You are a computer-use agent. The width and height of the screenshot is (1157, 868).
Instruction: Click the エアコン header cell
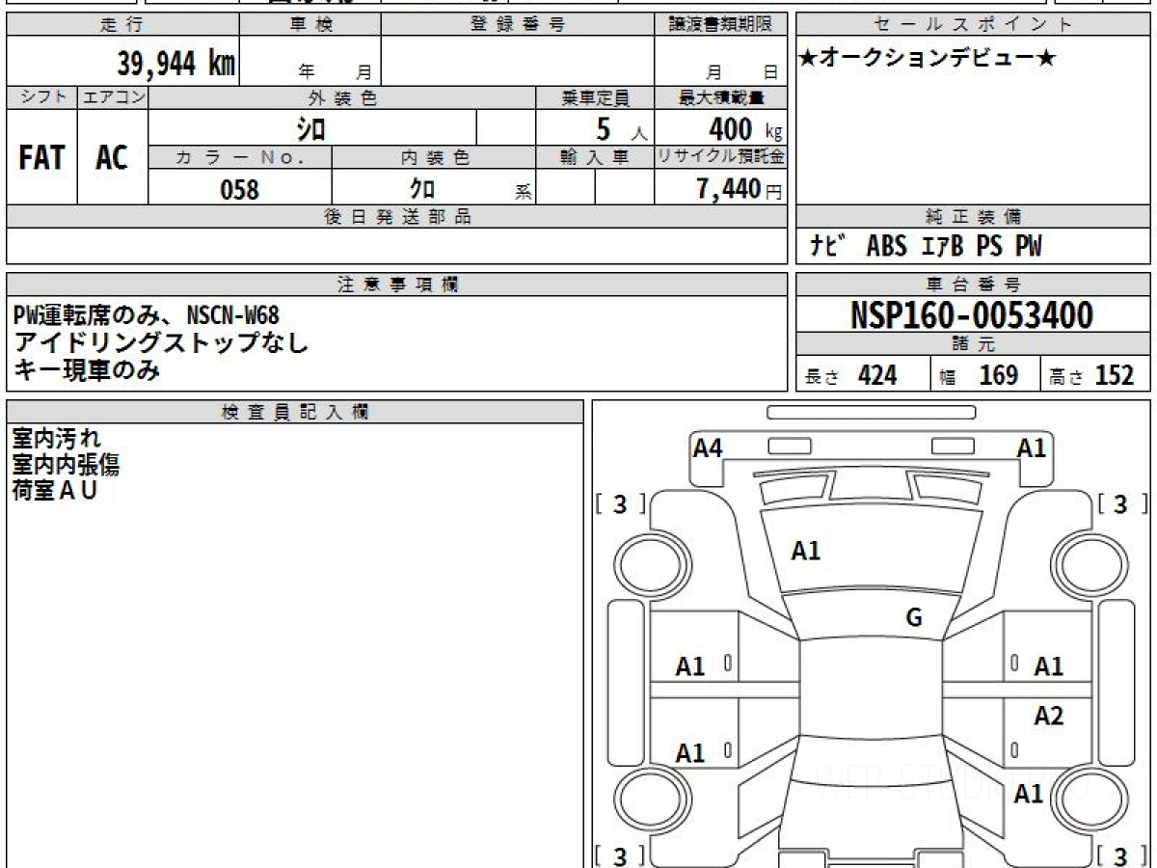click(113, 97)
